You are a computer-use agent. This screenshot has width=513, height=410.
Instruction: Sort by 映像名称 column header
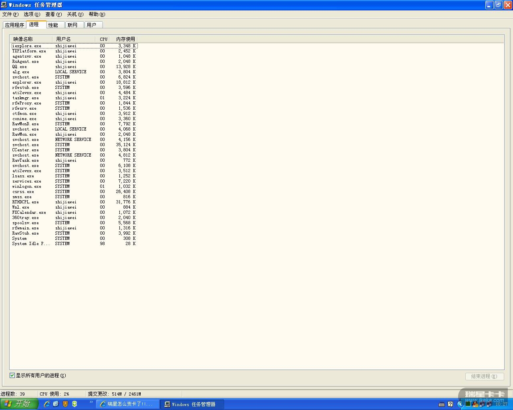[x=31, y=39]
